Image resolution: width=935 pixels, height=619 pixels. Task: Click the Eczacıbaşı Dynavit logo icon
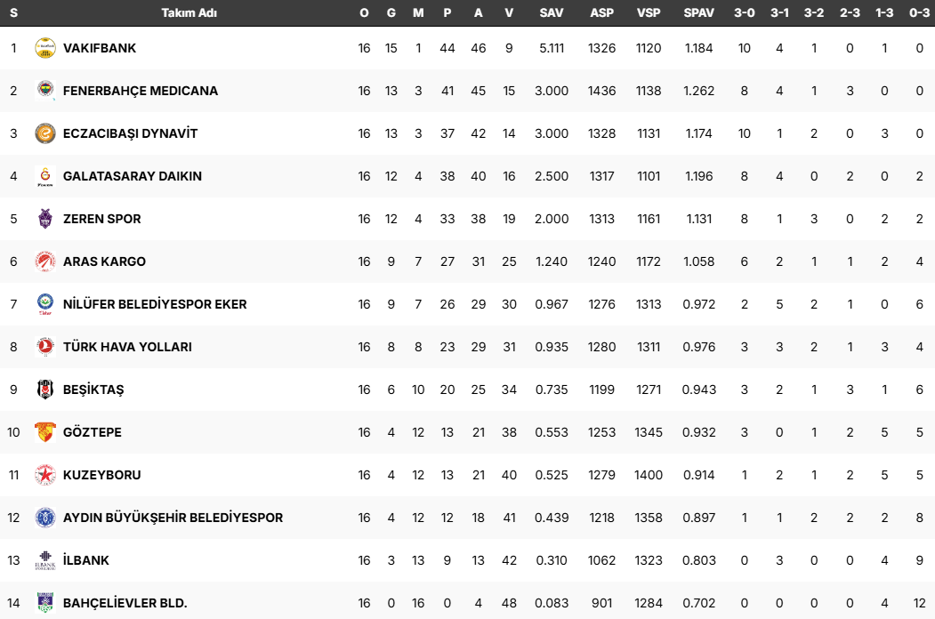(45, 133)
